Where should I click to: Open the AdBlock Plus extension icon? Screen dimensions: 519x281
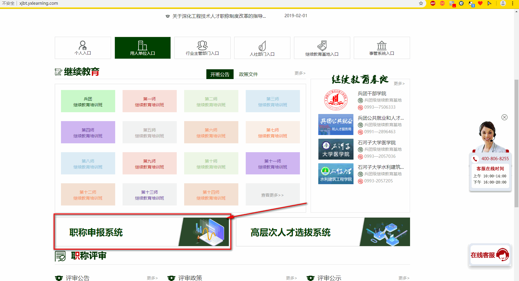(433, 4)
